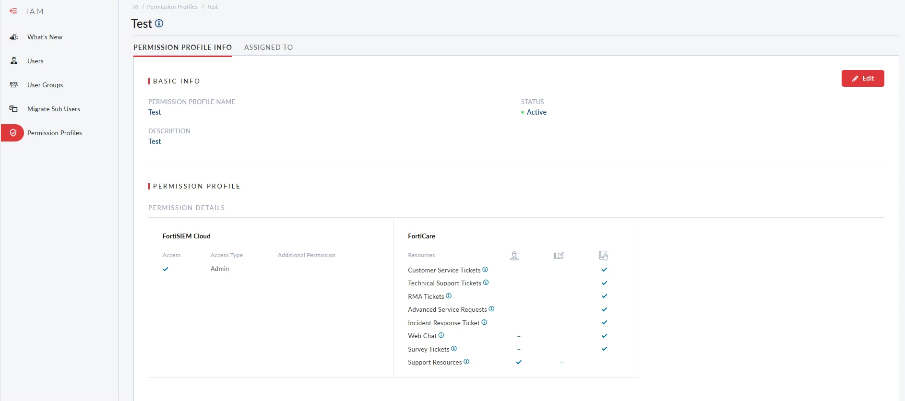
Task: Click the Customer Service Tickets label
Action: tap(444, 270)
